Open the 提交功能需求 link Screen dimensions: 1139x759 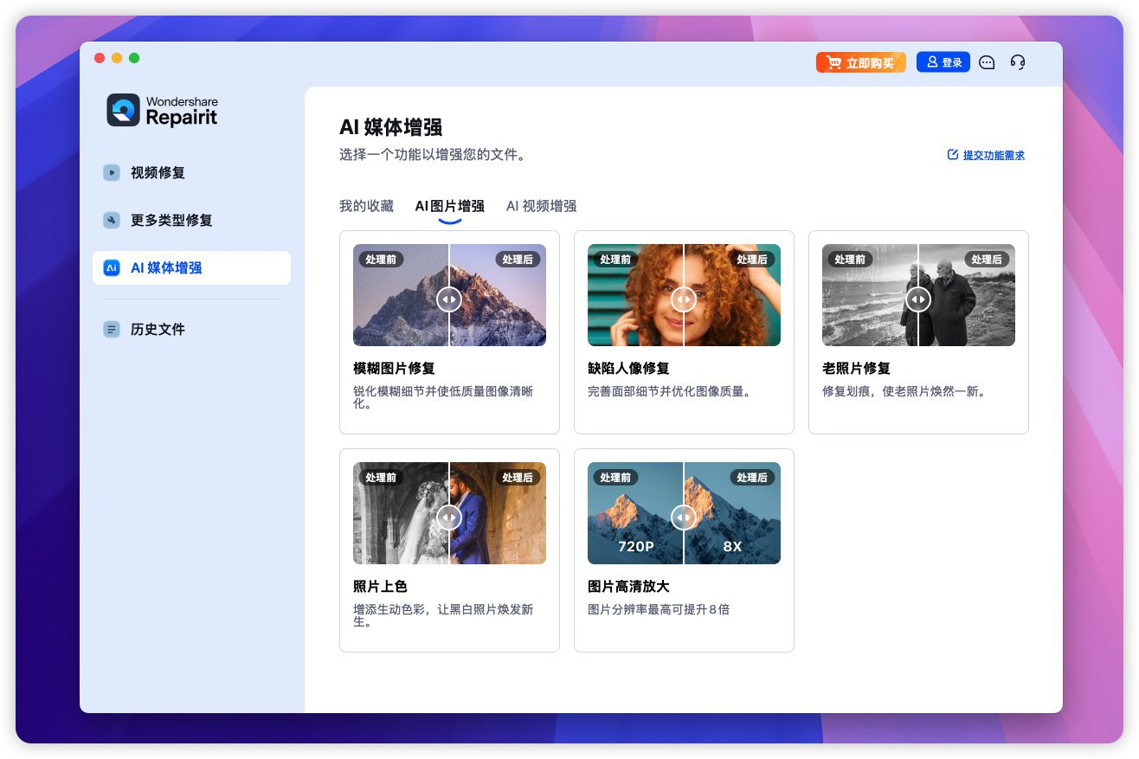point(987,155)
